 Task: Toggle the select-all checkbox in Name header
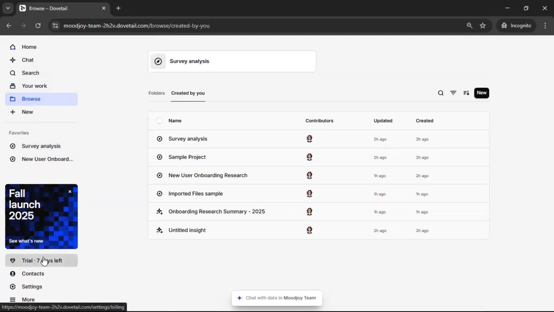pos(160,121)
